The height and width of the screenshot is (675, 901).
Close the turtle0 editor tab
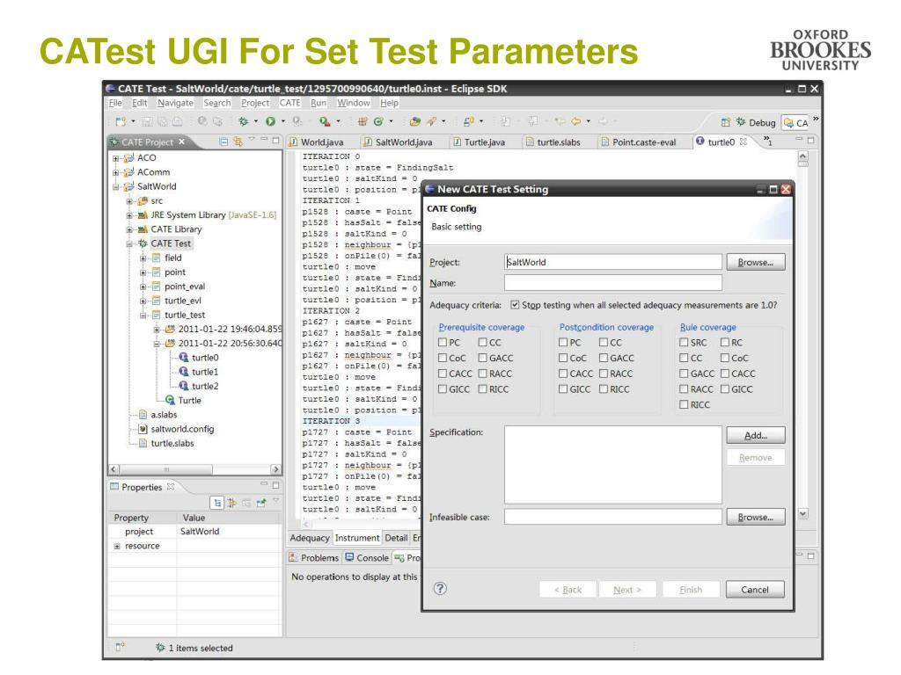(743, 142)
